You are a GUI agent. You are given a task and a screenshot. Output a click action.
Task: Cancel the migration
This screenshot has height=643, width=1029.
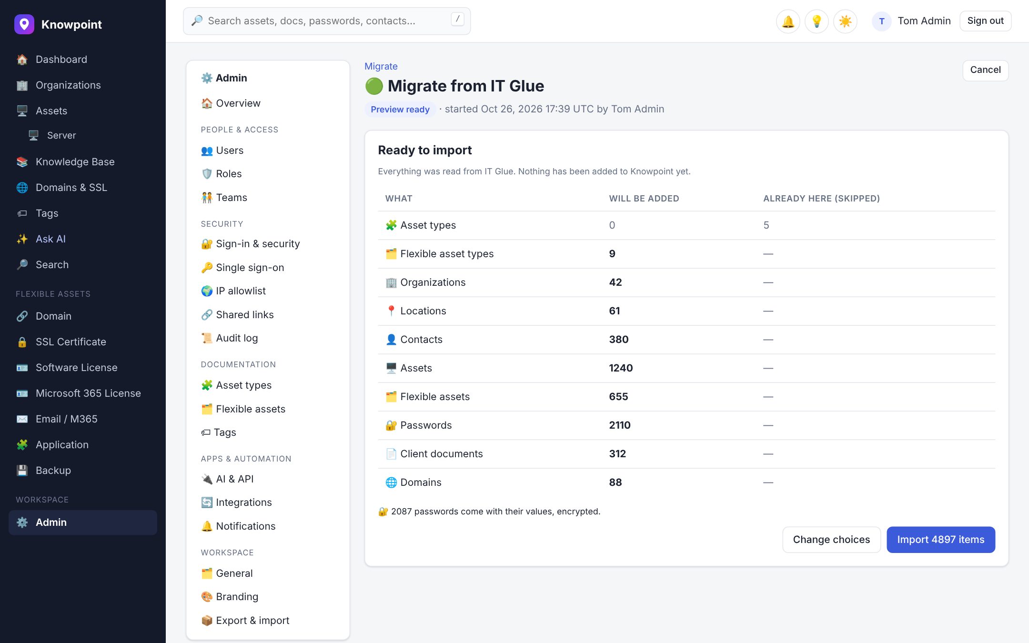[985, 70]
